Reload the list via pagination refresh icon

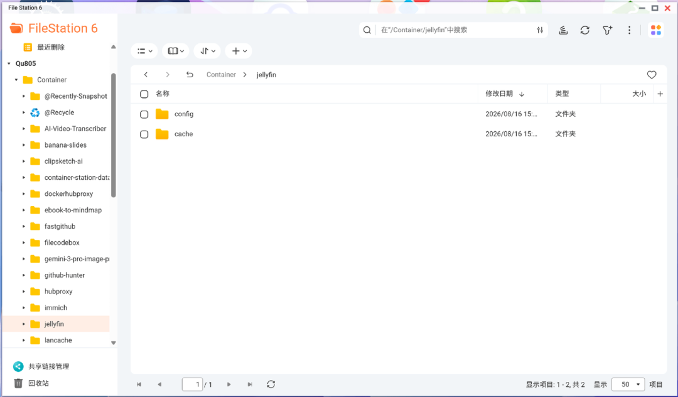(271, 384)
